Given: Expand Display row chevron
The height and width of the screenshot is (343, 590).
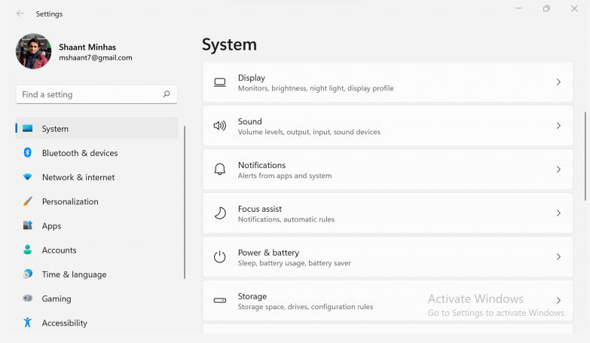Looking at the screenshot, I should click(558, 82).
